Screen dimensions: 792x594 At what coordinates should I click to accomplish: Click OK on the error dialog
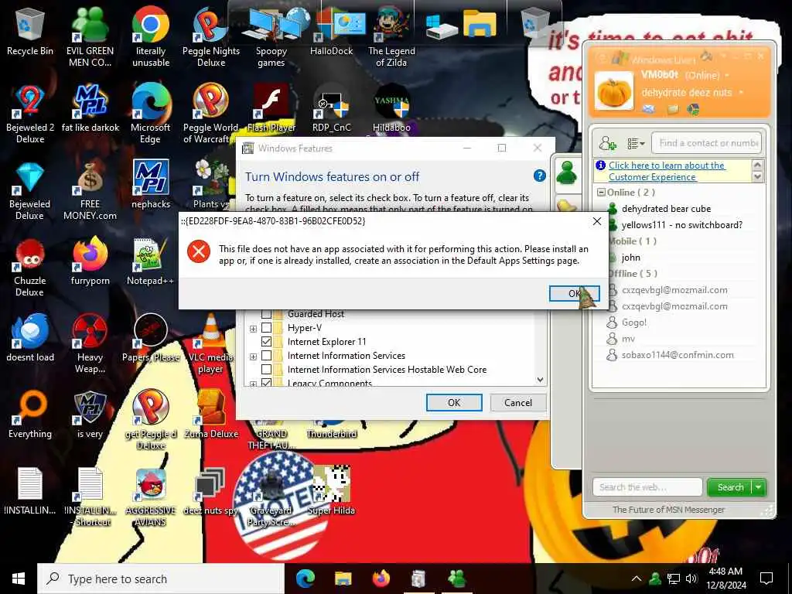(575, 293)
